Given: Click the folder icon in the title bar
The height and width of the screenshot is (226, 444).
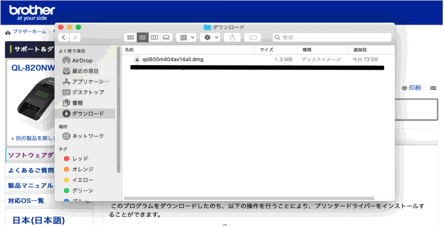Looking at the screenshot, I should (x=207, y=27).
